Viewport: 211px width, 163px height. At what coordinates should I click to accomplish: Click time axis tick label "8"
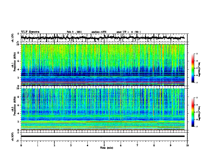coord(154,145)
